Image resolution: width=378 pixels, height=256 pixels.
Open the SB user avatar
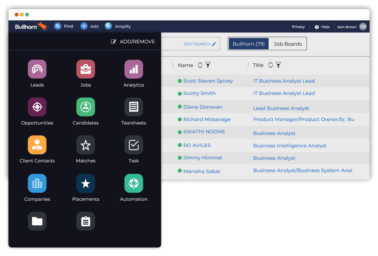point(363,26)
